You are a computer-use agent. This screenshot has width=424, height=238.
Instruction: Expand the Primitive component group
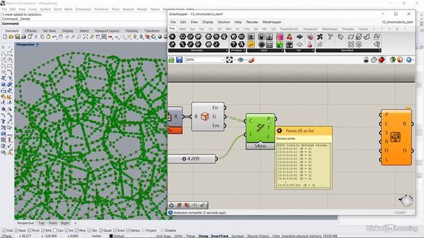click(x=237, y=50)
